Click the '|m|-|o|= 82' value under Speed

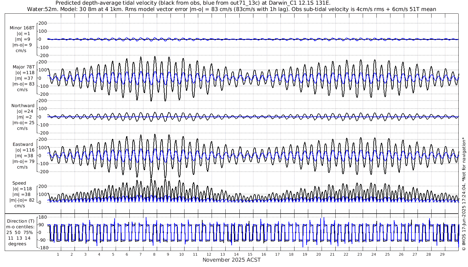point(22,200)
